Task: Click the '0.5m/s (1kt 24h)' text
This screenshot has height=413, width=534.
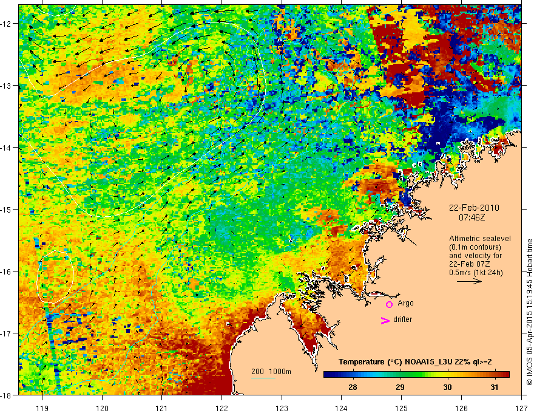Action: [x=476, y=273]
